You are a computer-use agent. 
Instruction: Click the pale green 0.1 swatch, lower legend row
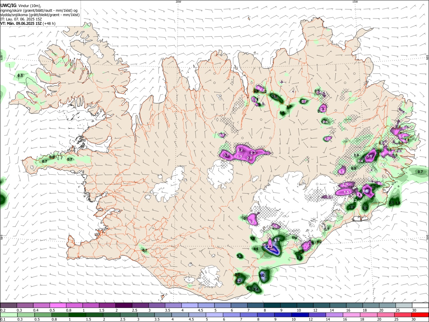click(x=9, y=315)
